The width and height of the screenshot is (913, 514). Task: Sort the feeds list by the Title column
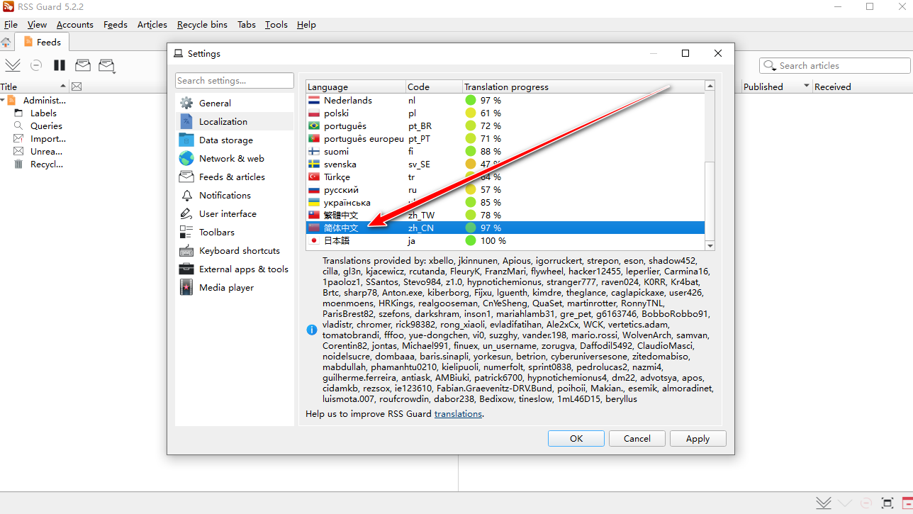pyautogui.click(x=34, y=86)
